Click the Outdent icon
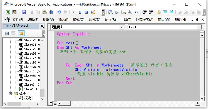The width and height of the screenshot is (208, 109). point(151,12)
